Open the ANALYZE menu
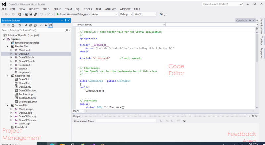Viewport: 265px width, 145px height. tap(111, 9)
